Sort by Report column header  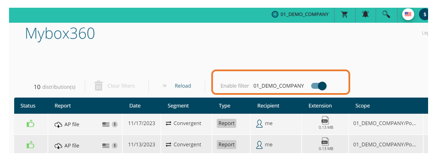coord(63,106)
